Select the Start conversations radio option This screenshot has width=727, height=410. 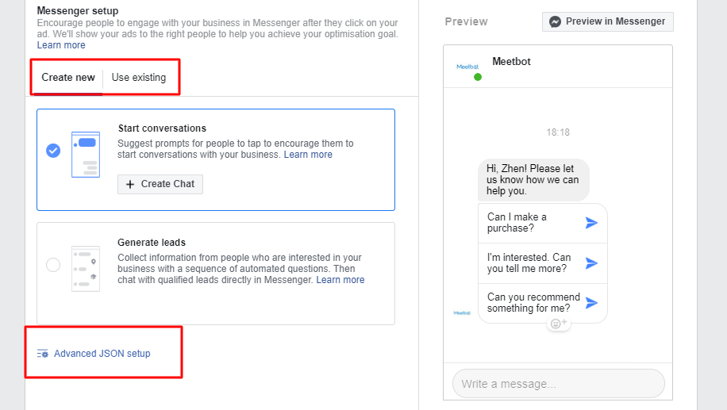pos(53,151)
